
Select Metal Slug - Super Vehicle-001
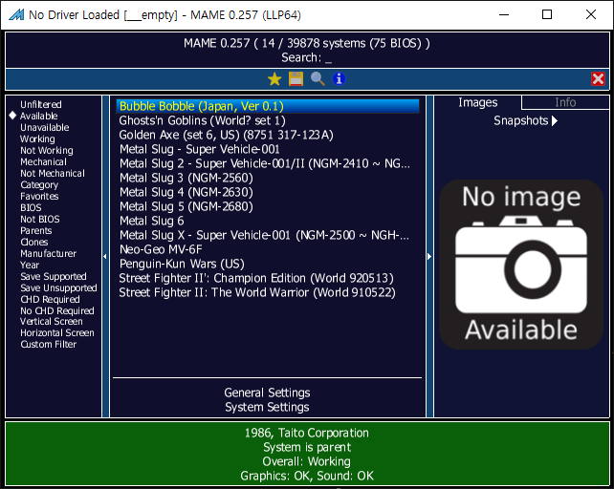click(268, 149)
